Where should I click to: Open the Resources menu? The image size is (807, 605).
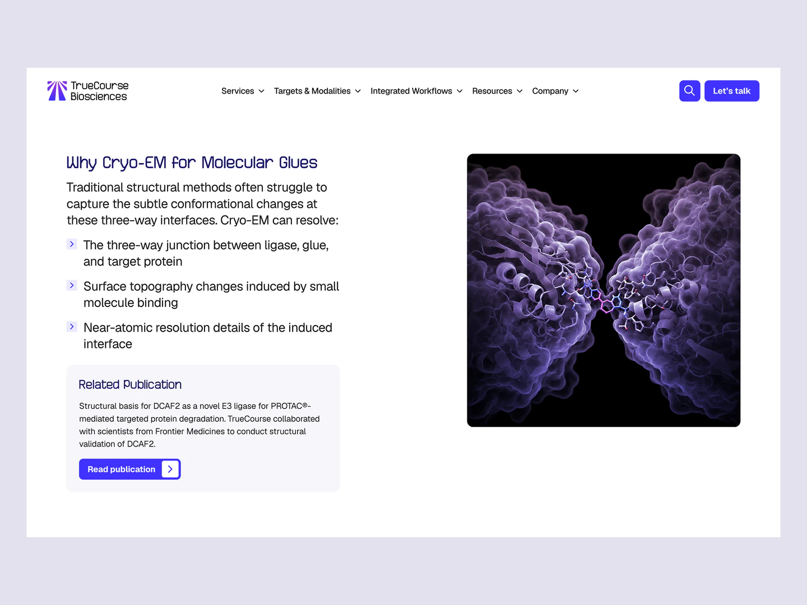[x=498, y=91]
